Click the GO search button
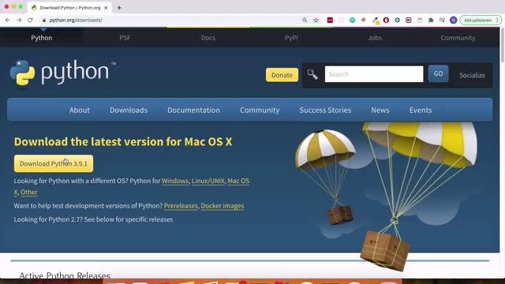The height and width of the screenshot is (284, 505). (x=438, y=73)
